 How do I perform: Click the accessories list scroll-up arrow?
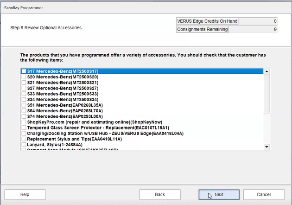point(267,71)
